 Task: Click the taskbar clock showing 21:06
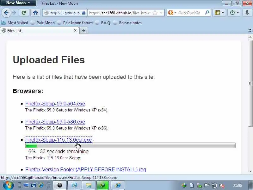click(x=238, y=185)
